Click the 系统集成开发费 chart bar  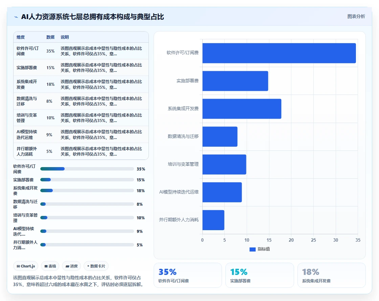[242, 109]
